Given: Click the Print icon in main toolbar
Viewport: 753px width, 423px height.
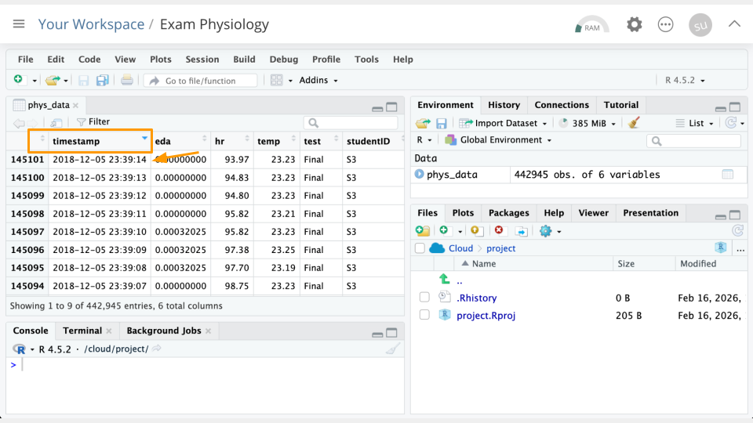Looking at the screenshot, I should (127, 80).
